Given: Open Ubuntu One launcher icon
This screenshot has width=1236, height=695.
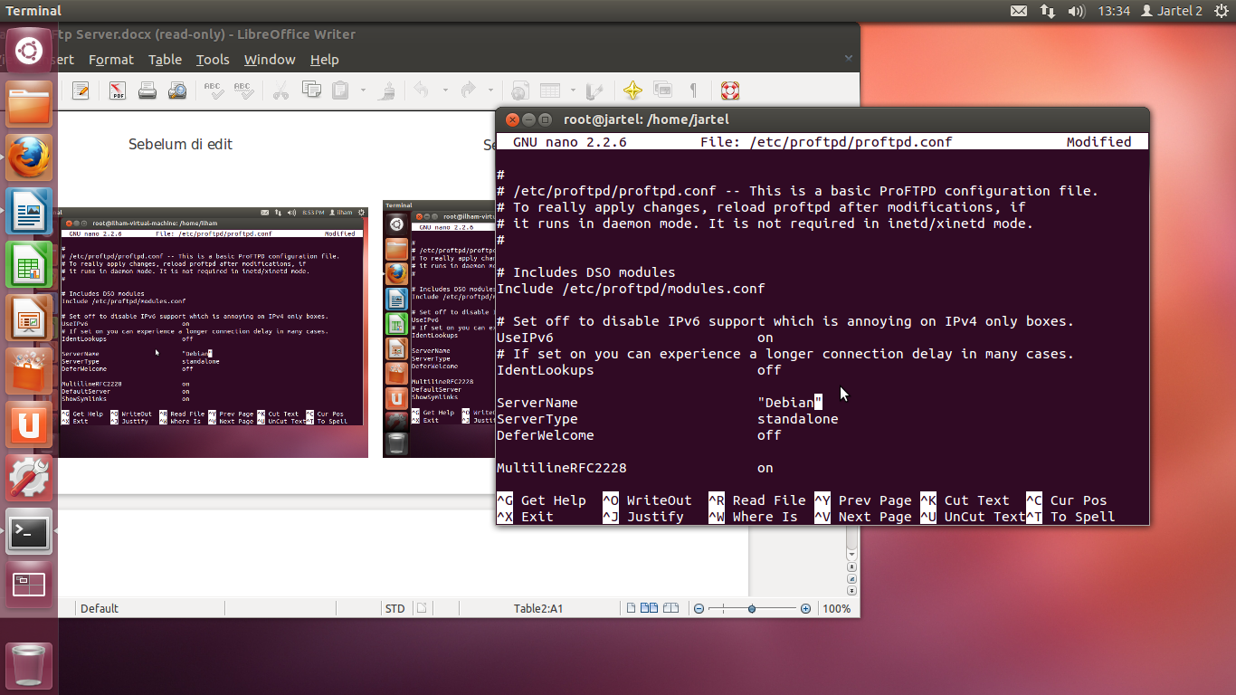Looking at the screenshot, I should tap(29, 425).
